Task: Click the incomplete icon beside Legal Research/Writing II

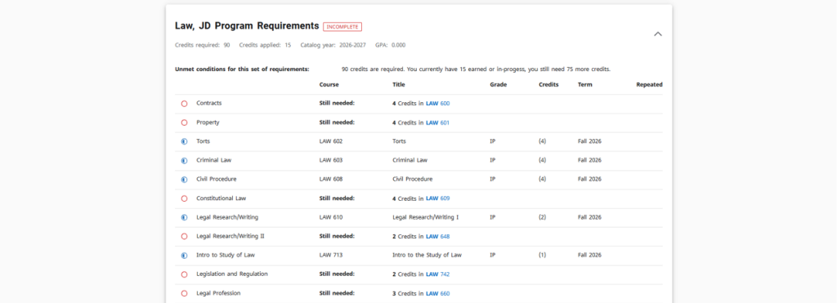Action: (x=184, y=236)
